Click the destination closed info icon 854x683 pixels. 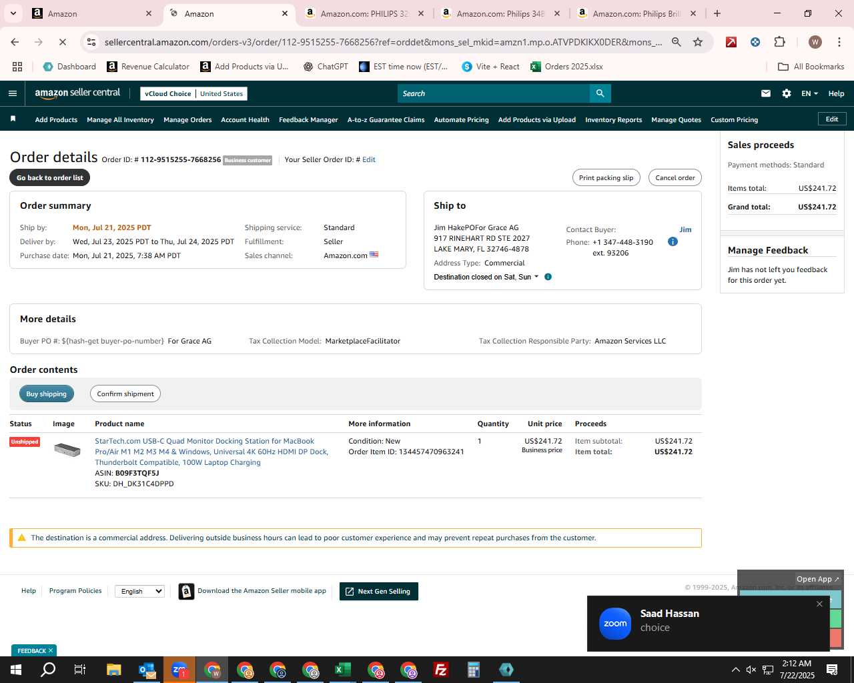pos(548,277)
